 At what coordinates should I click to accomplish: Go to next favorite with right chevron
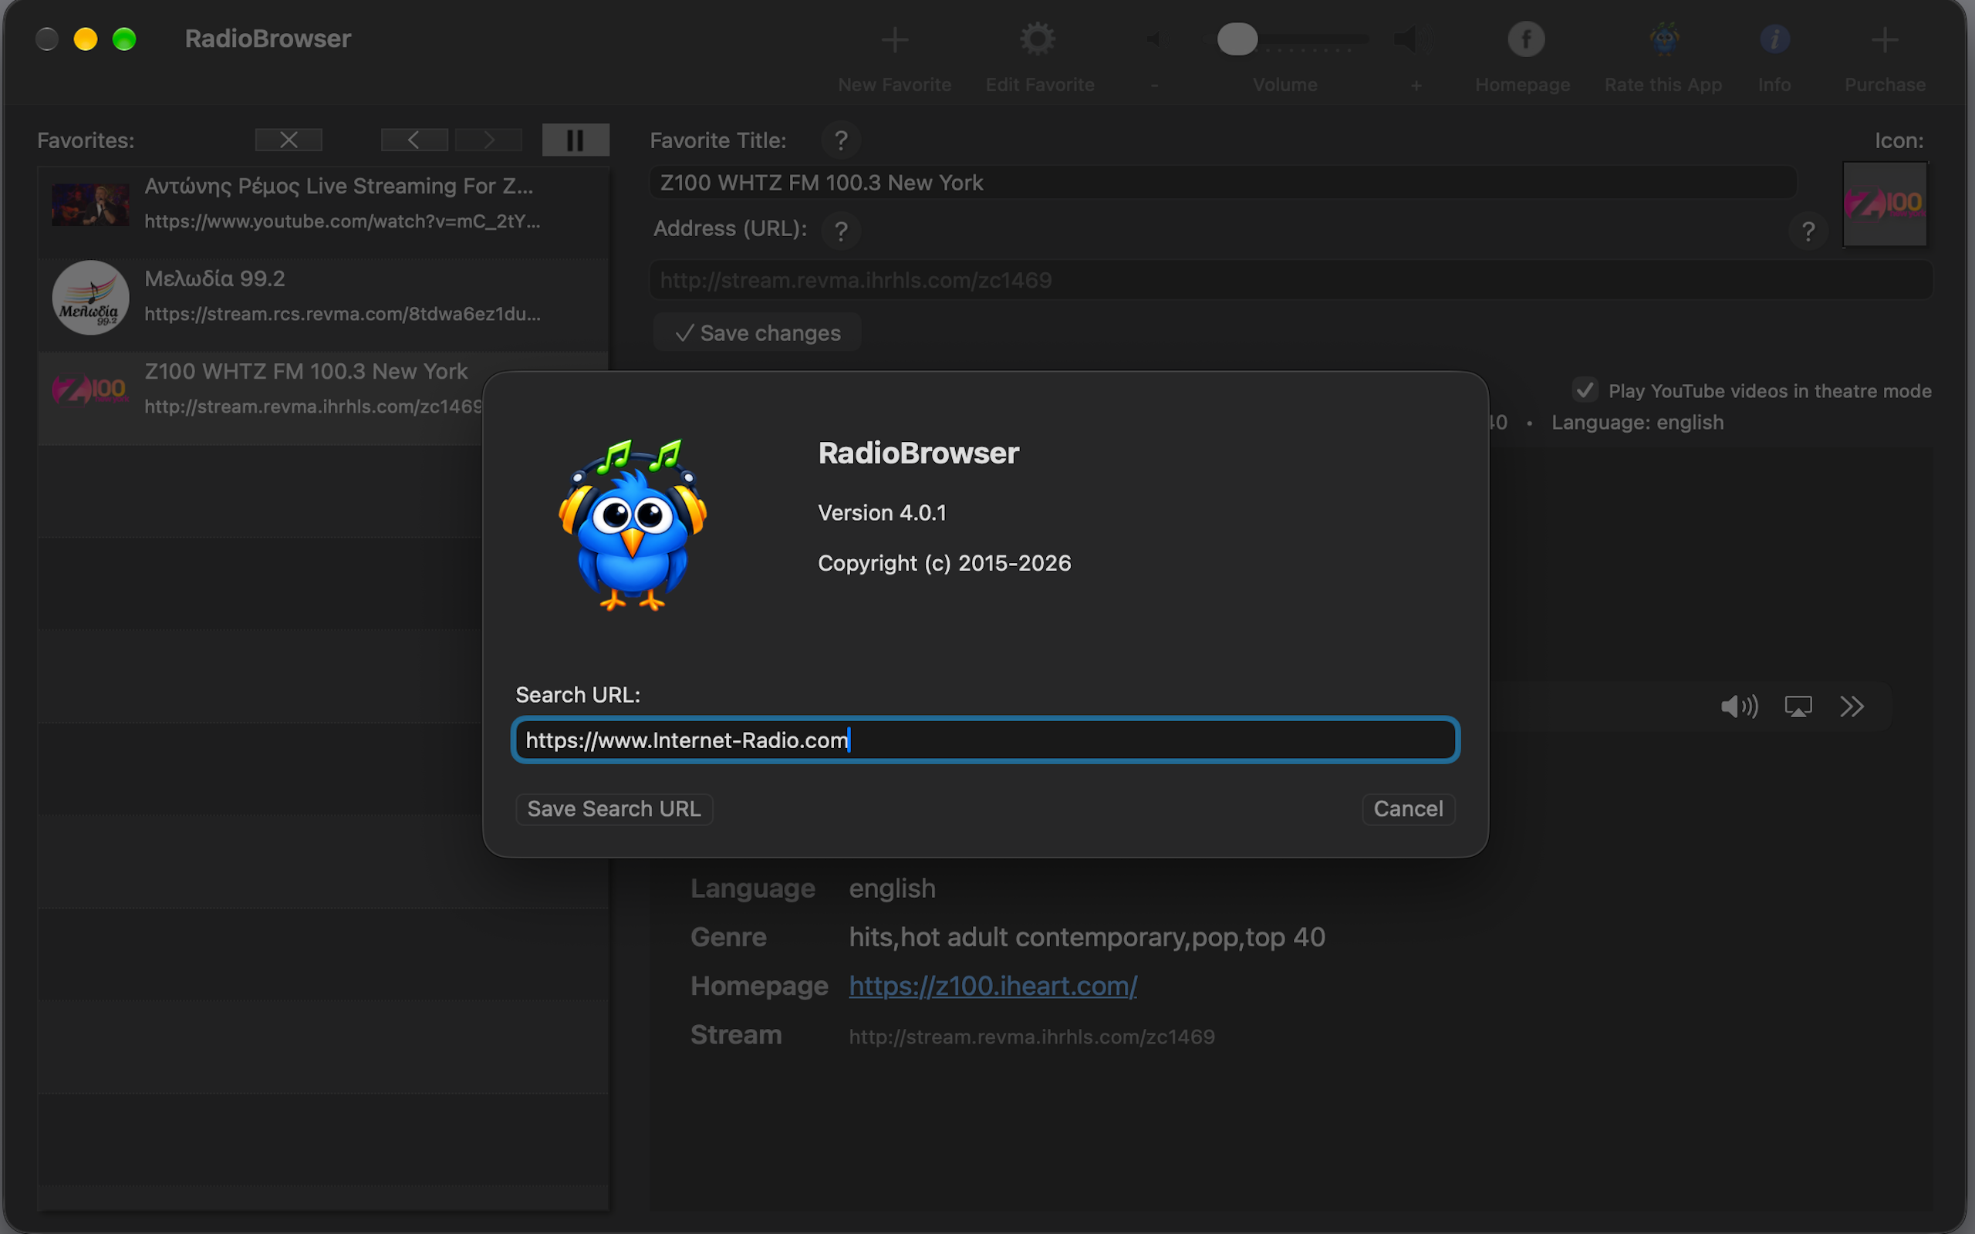coord(488,140)
